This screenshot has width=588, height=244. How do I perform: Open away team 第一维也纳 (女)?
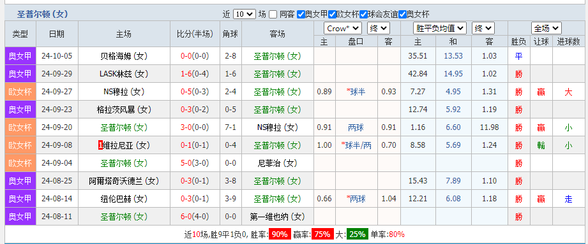click(x=278, y=217)
